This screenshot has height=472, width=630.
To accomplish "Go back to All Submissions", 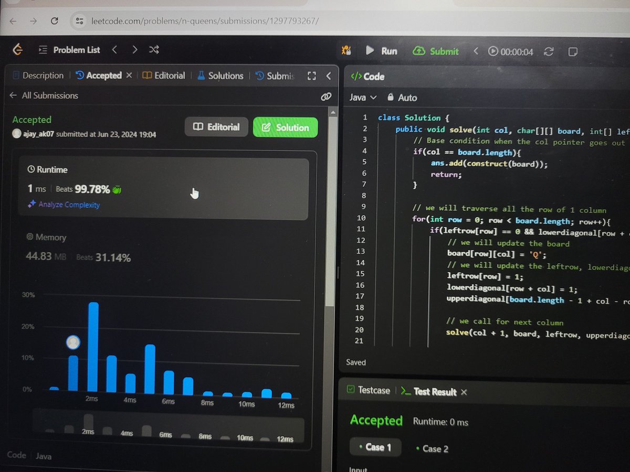I will [44, 95].
